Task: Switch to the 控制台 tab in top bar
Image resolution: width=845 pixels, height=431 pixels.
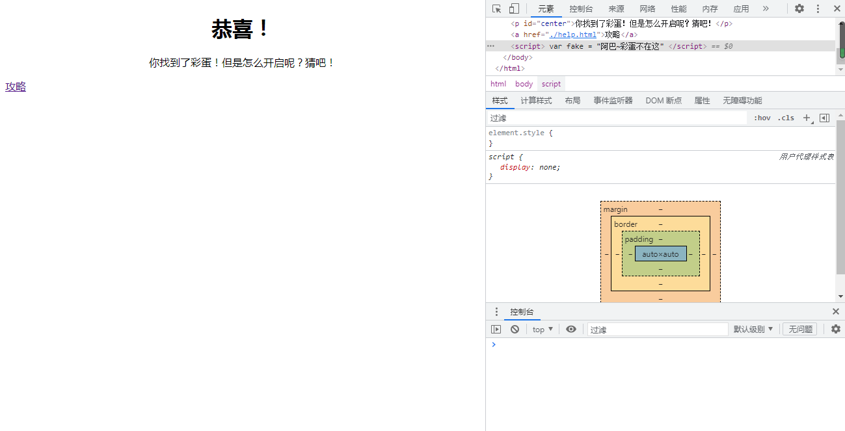Action: (581, 8)
